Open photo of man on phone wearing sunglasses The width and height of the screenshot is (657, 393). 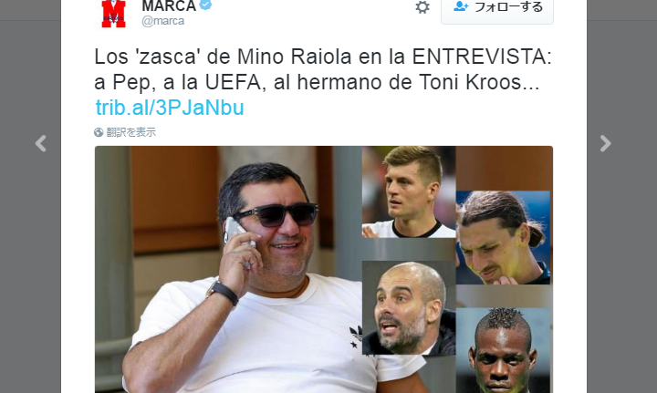click(228, 270)
